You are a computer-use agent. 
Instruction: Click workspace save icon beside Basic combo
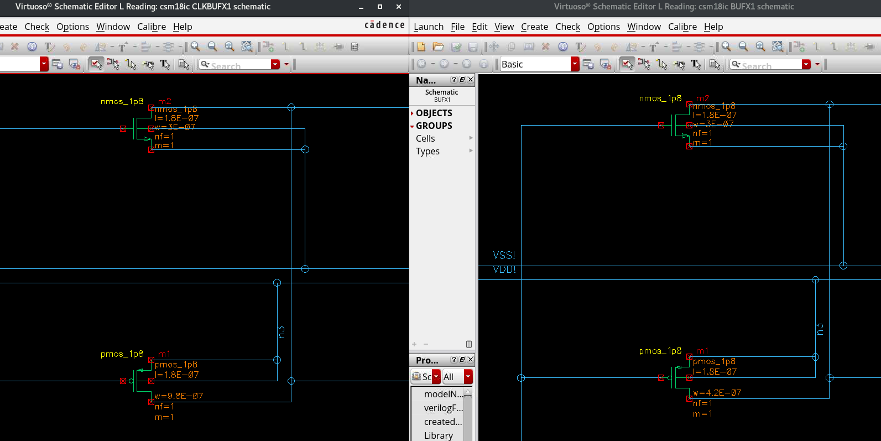tap(588, 64)
